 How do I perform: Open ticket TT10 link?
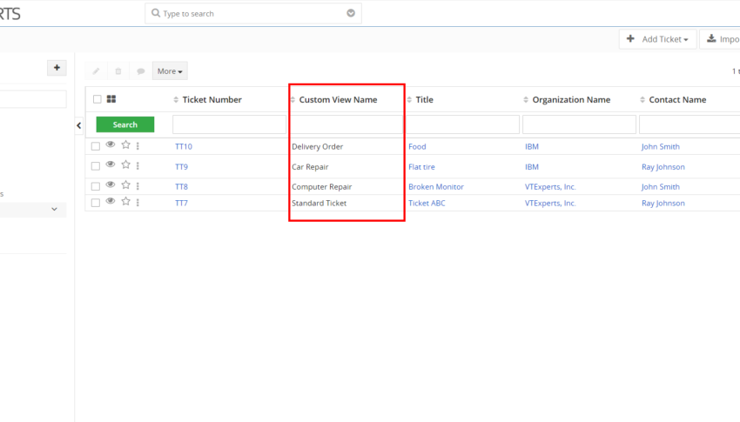pos(184,147)
